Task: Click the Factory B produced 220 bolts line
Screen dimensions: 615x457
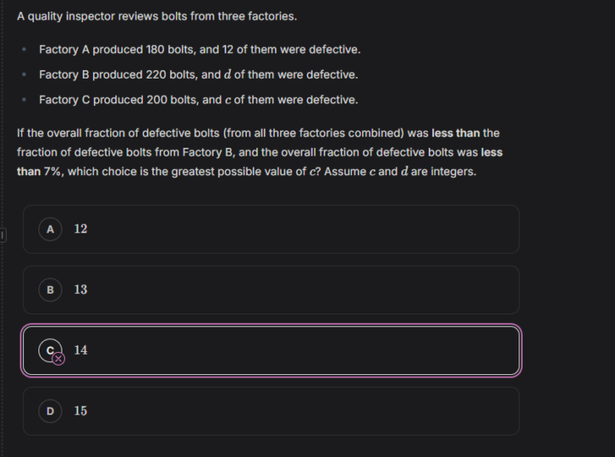Action: (198, 74)
